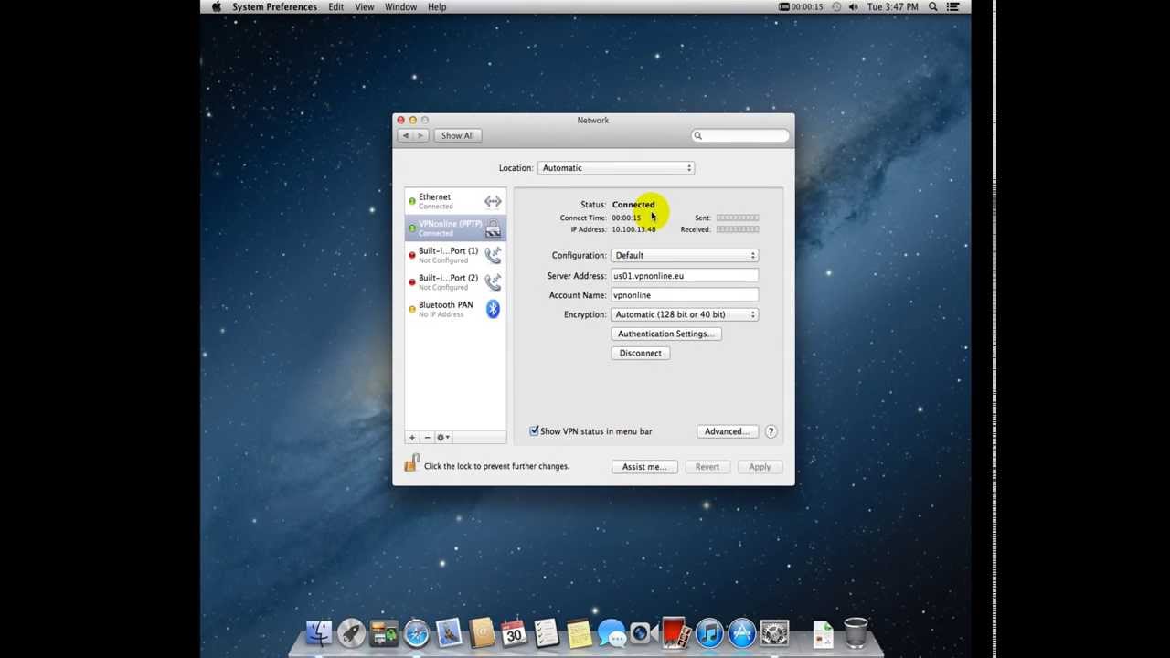Select Built-in Port (2) service
1170x658 pixels.
455,282
